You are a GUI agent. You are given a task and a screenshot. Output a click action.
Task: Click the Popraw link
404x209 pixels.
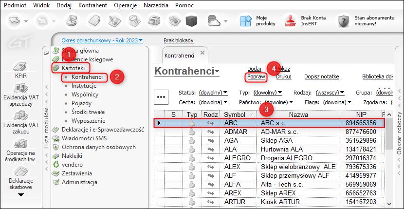[256, 76]
